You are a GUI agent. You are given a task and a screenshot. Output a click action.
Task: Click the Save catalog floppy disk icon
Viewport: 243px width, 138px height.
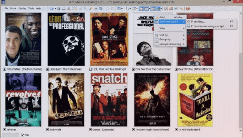[58, 9]
